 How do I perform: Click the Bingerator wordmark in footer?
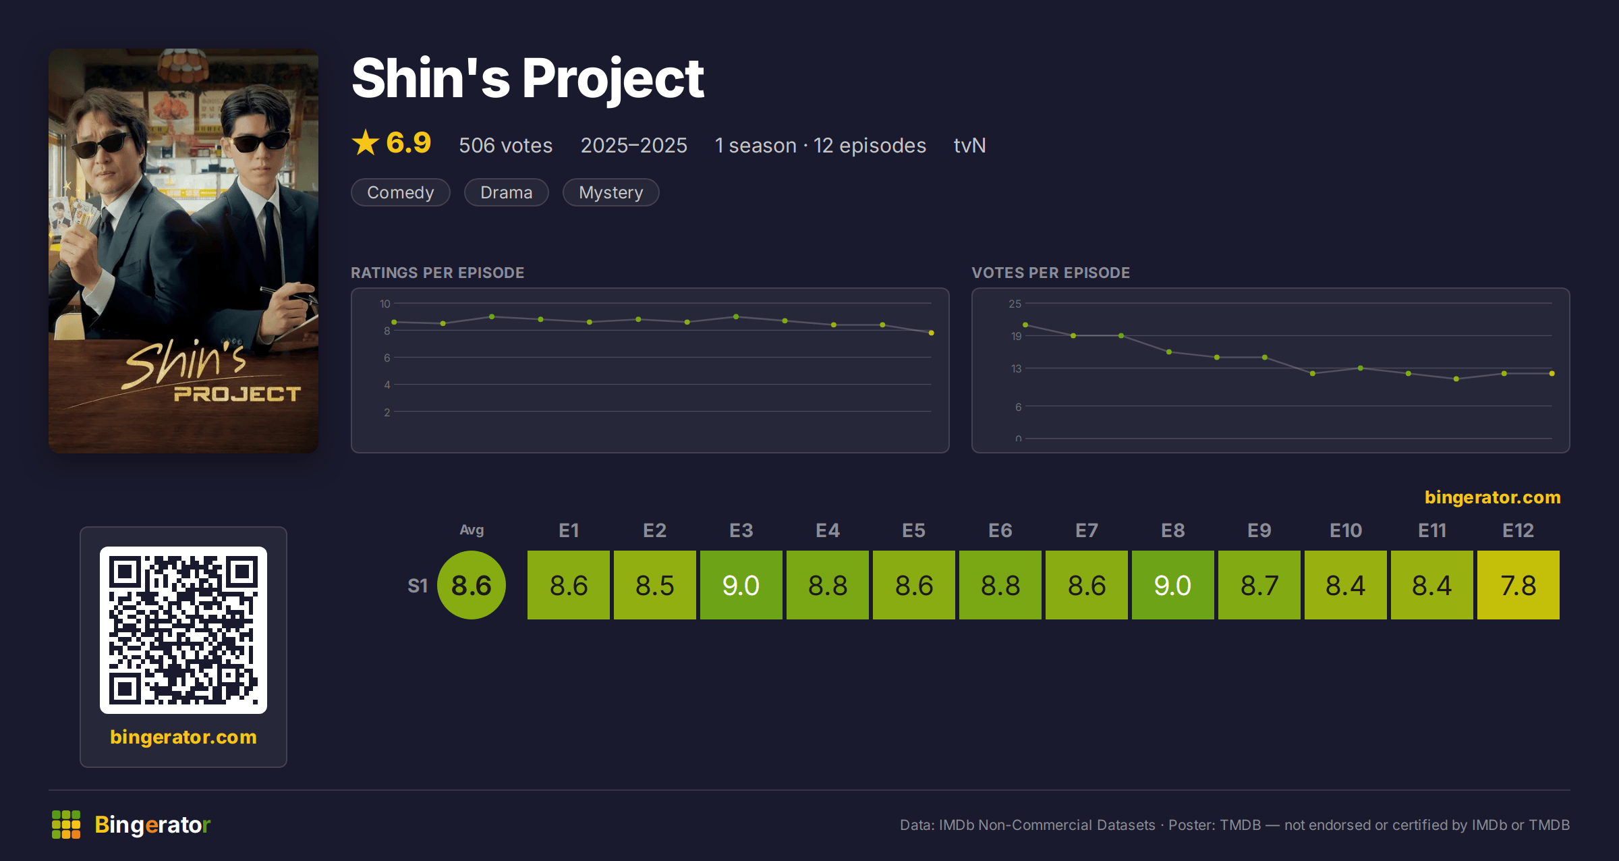pos(152,825)
